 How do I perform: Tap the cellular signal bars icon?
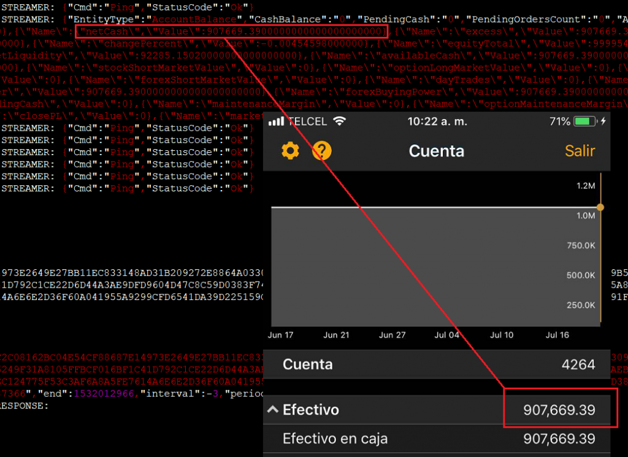tap(276, 121)
